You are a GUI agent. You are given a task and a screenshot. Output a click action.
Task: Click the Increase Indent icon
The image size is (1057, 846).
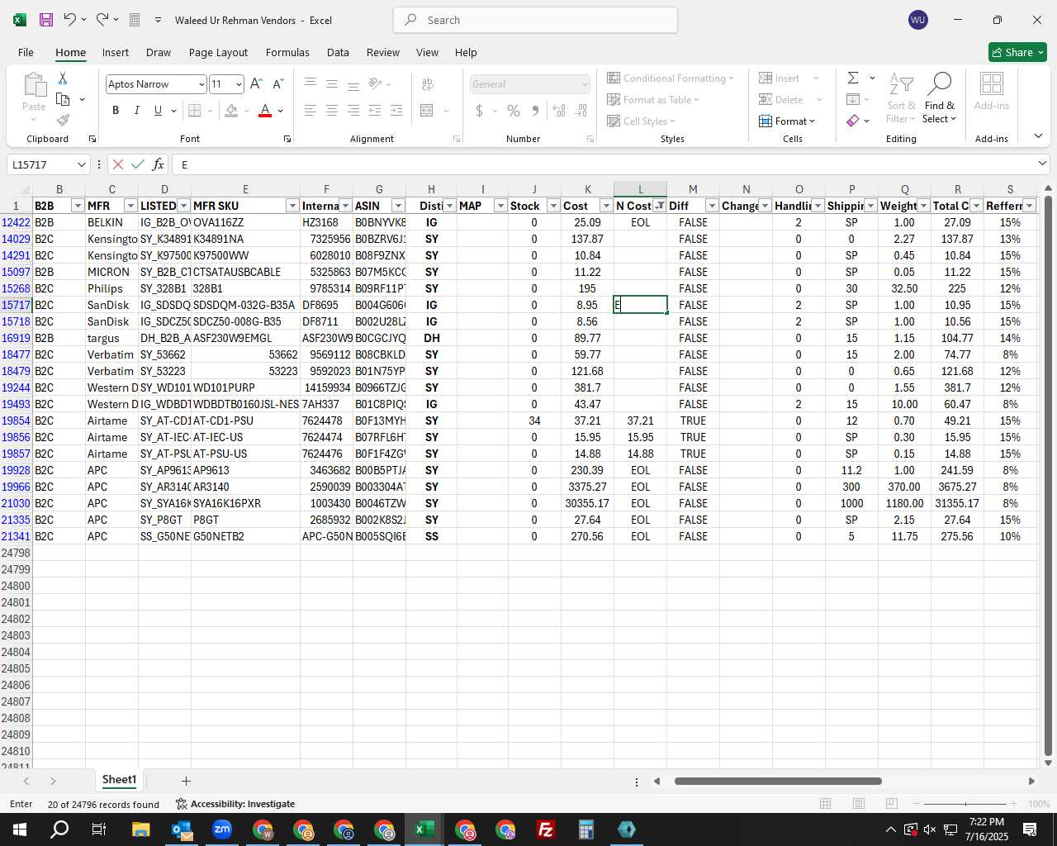pos(396,110)
